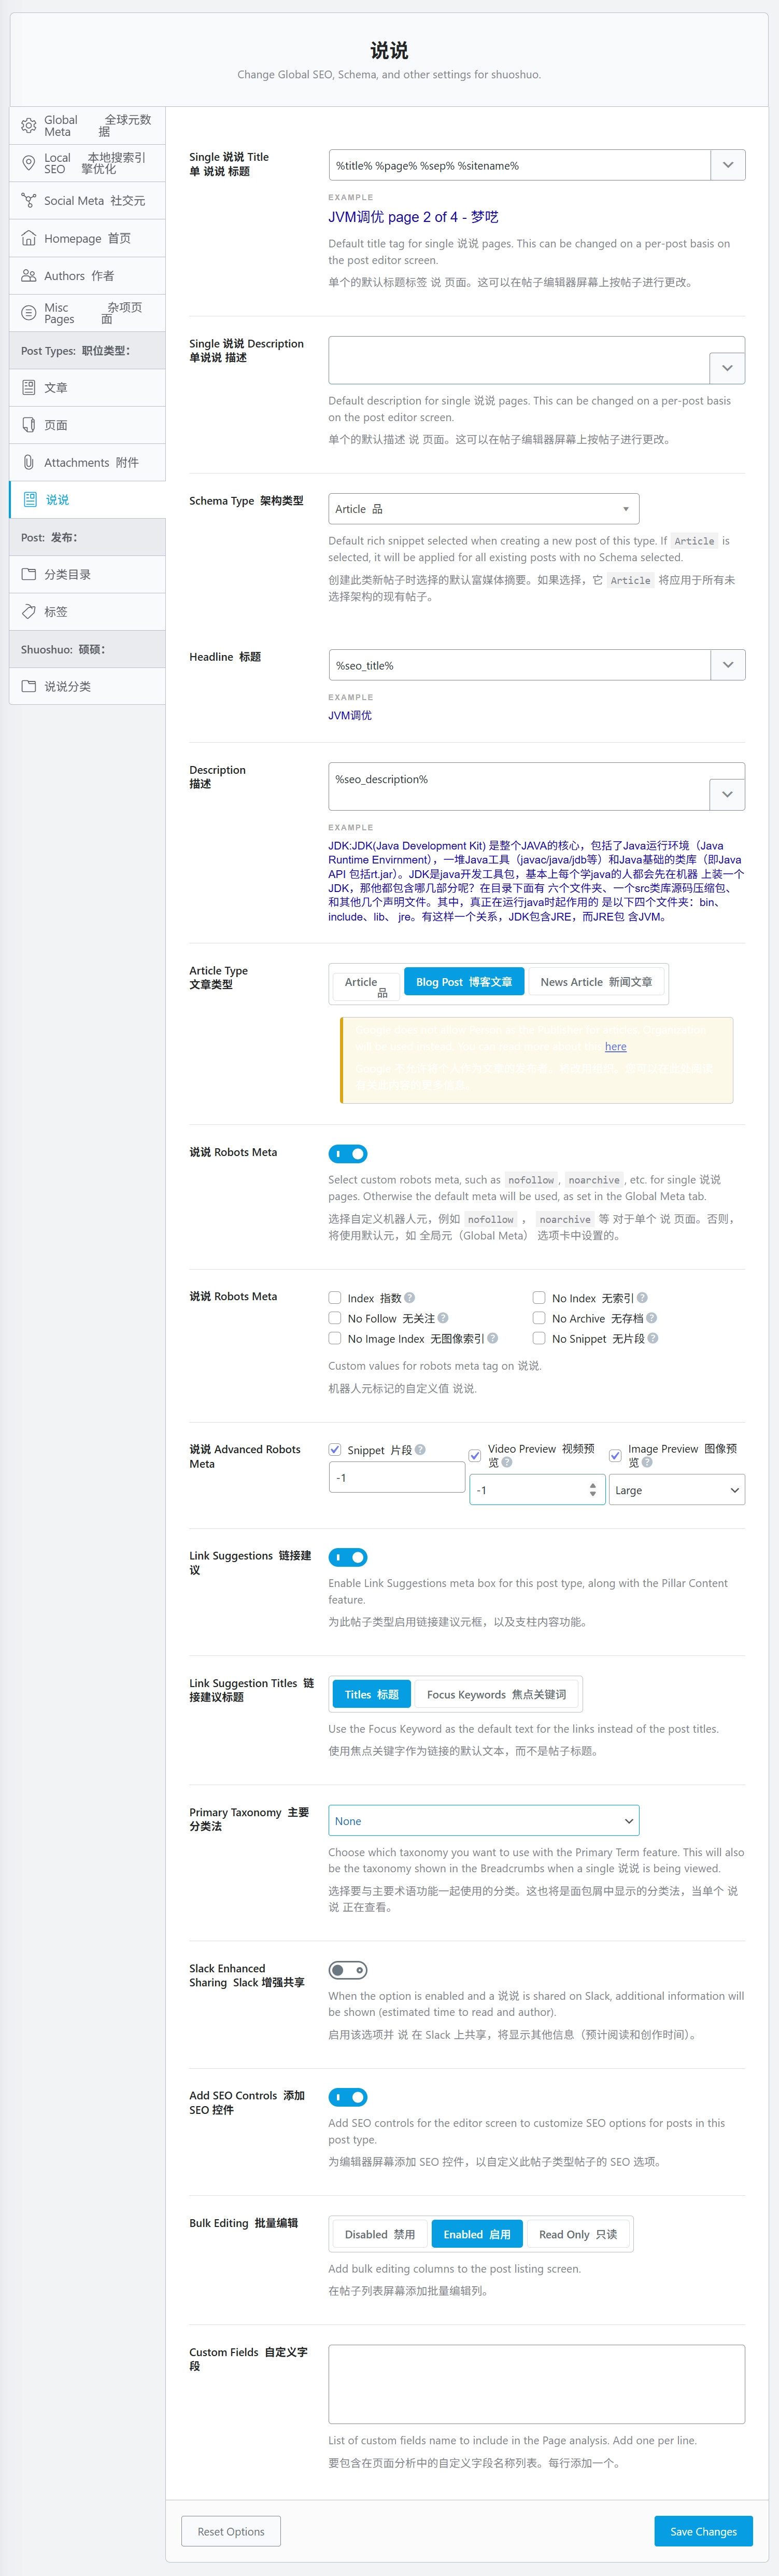Check the No Index checkbox
Image resolution: width=779 pixels, height=2576 pixels.
[539, 1298]
